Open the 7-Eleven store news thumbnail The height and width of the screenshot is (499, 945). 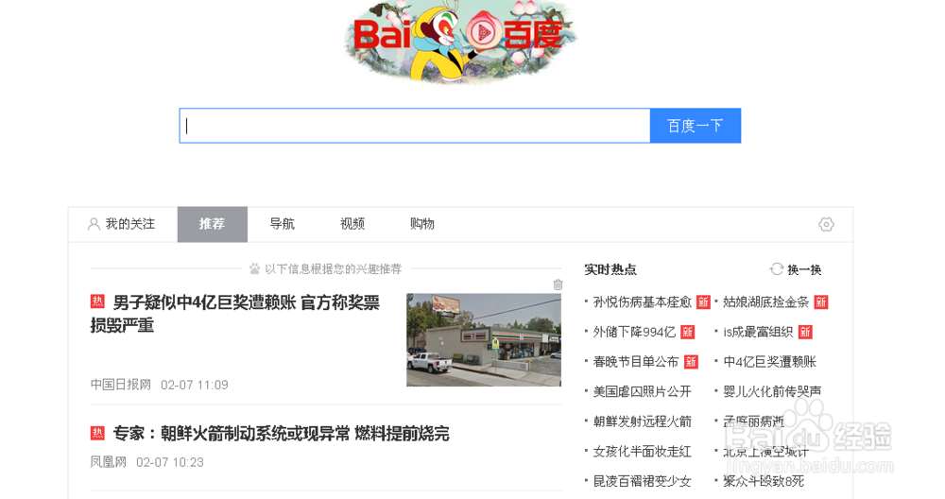click(484, 340)
